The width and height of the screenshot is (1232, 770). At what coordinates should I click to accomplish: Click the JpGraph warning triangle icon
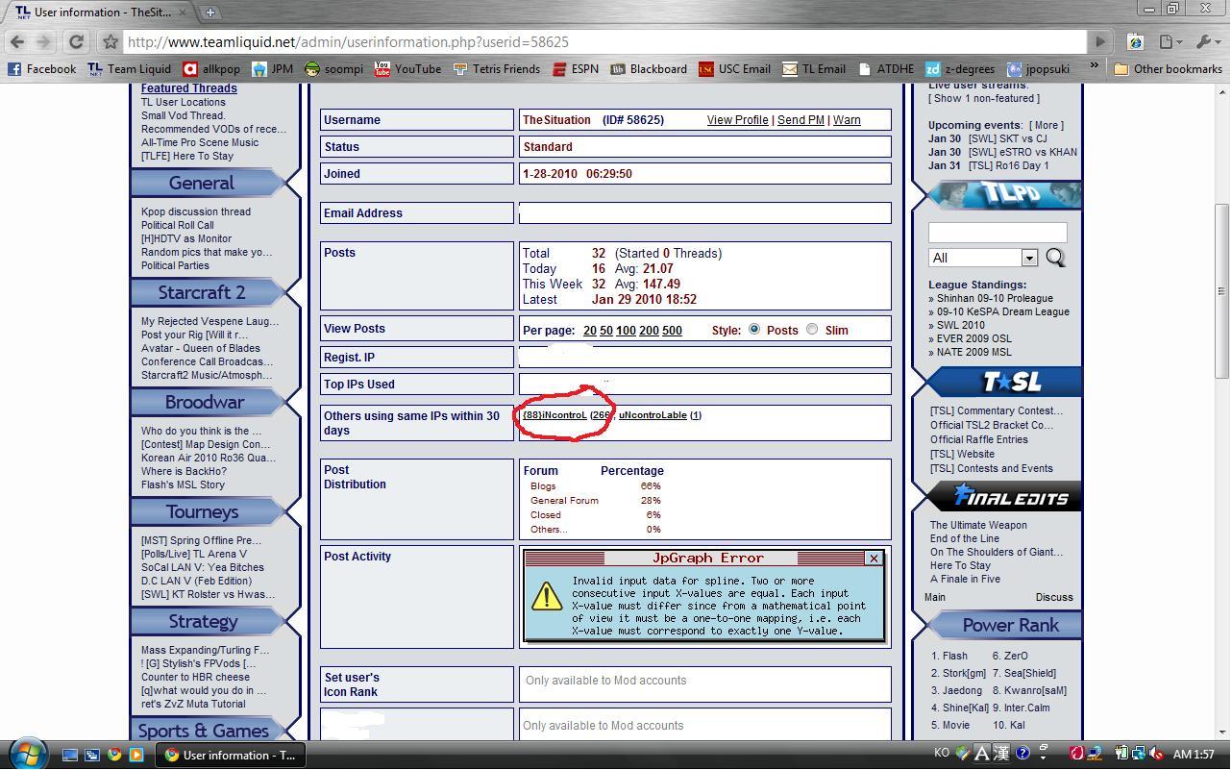pyautogui.click(x=546, y=596)
